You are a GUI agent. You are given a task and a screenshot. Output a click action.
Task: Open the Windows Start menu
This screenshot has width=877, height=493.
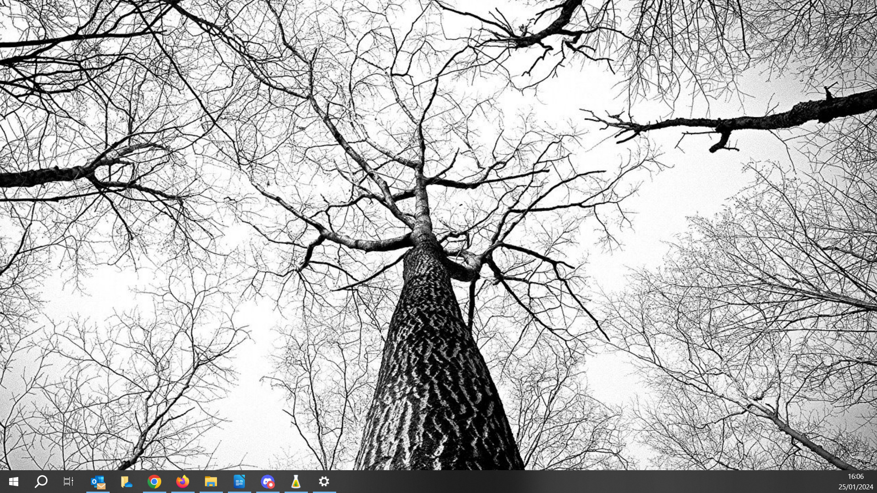(x=13, y=482)
